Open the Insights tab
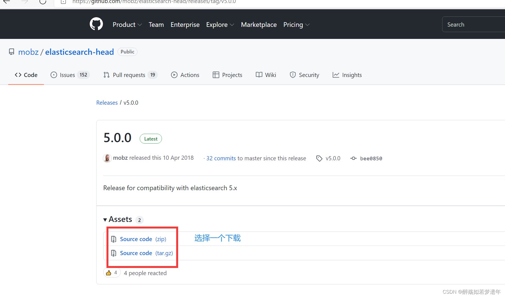This screenshot has height=297, width=505. pyautogui.click(x=347, y=75)
